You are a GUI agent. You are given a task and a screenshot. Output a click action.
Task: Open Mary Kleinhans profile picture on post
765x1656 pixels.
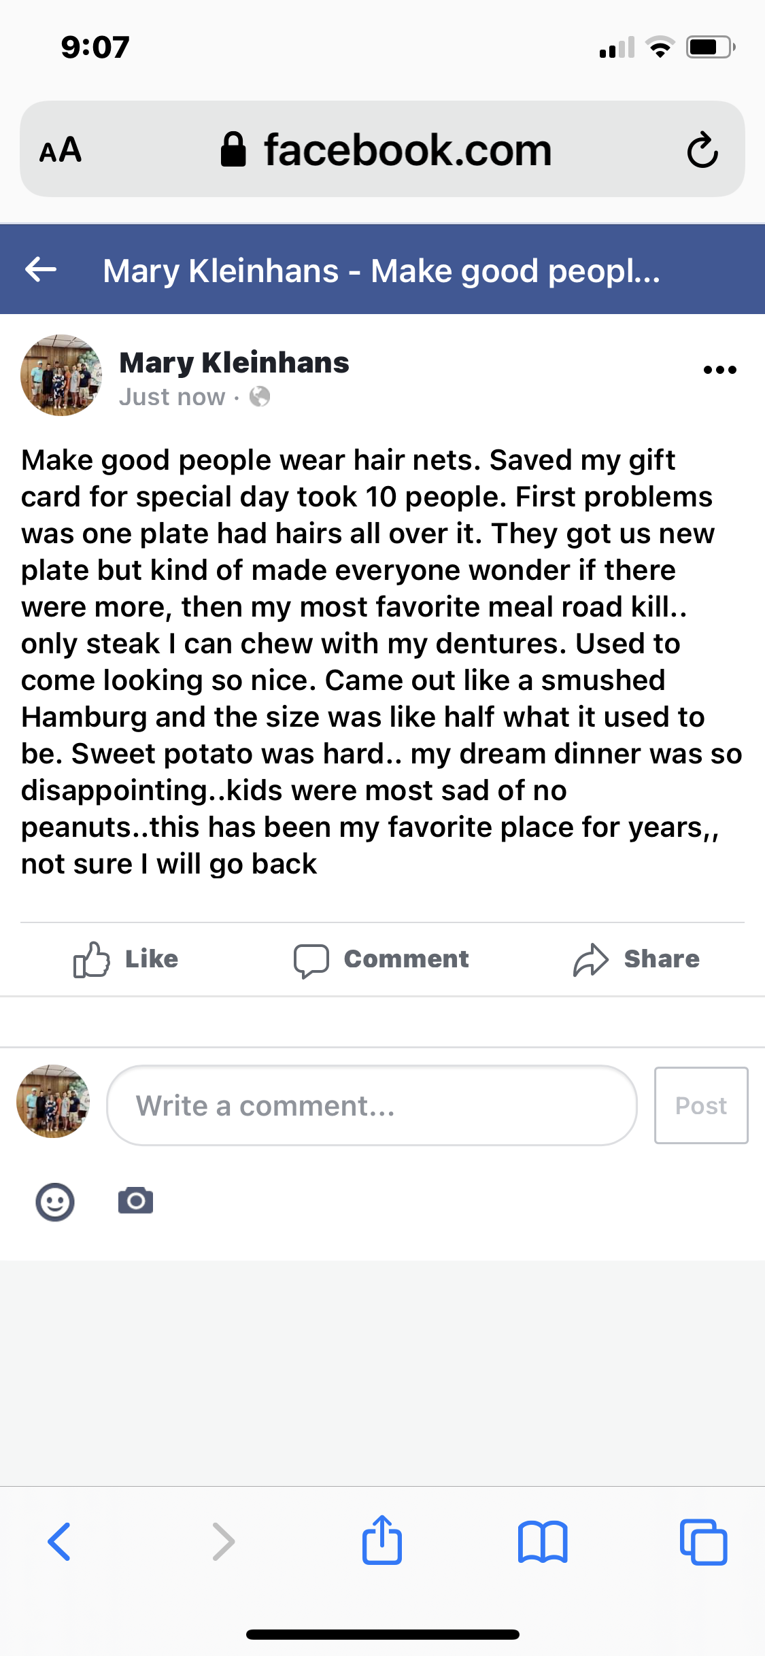tap(61, 375)
